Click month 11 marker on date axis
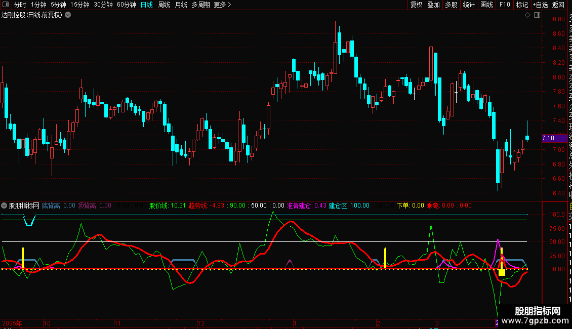The width and height of the screenshot is (572, 329). click(x=117, y=323)
